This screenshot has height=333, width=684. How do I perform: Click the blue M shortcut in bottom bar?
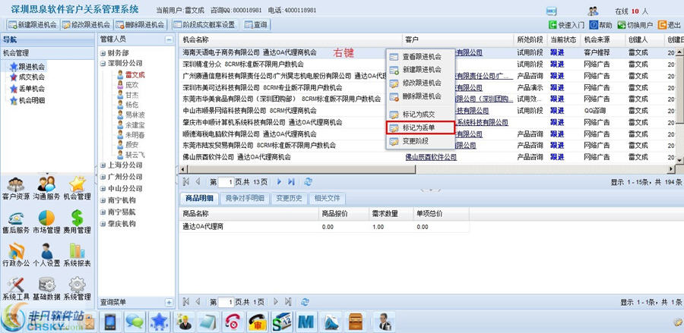pyautogui.click(x=306, y=322)
